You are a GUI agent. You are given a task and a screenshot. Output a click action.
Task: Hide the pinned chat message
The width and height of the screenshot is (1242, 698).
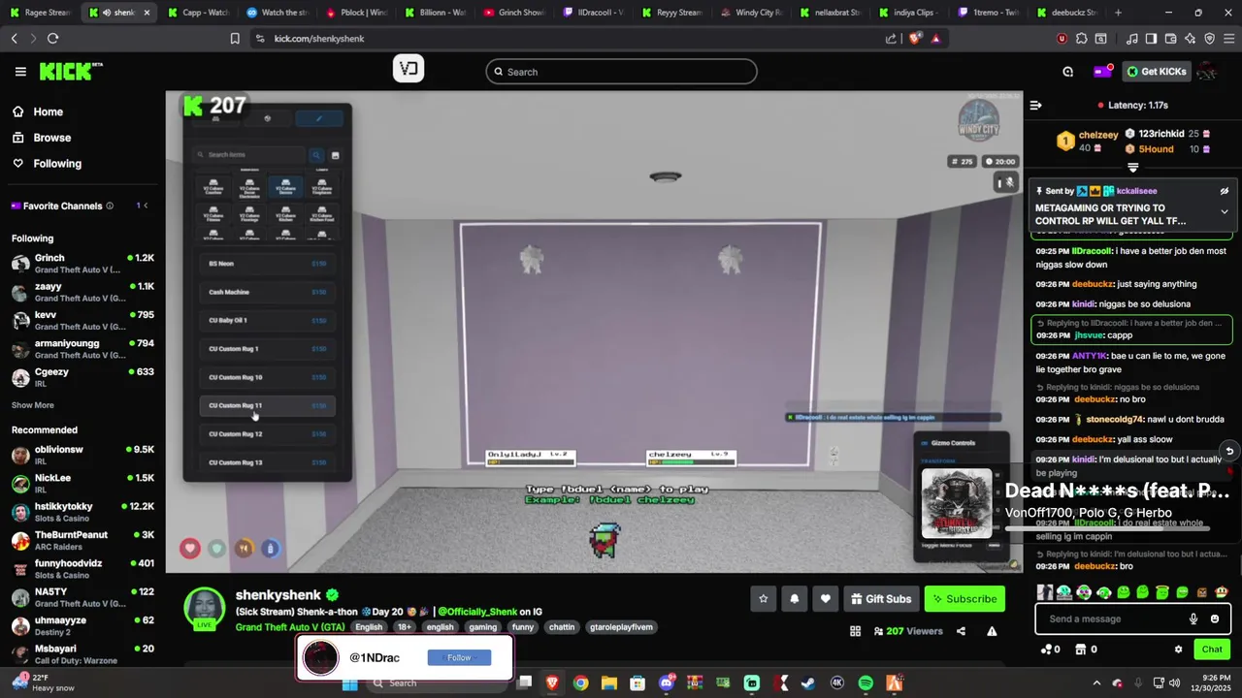(1224, 191)
